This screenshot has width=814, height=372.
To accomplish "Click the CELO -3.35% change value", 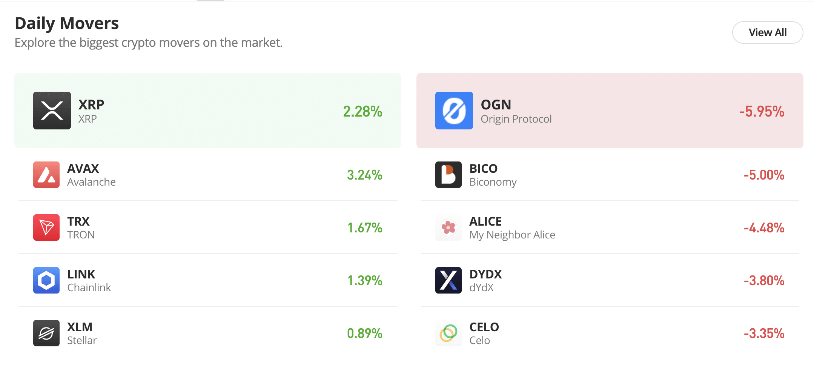I will tap(764, 334).
